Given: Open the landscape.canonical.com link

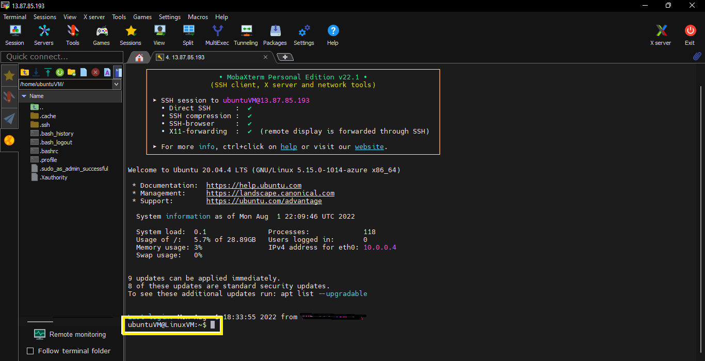Looking at the screenshot, I should [x=270, y=193].
